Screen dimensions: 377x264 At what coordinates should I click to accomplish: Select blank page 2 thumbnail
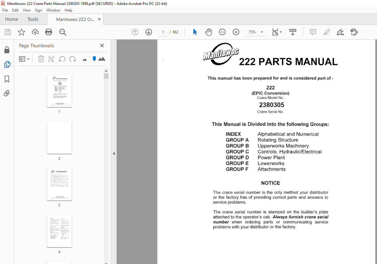pos(59,138)
